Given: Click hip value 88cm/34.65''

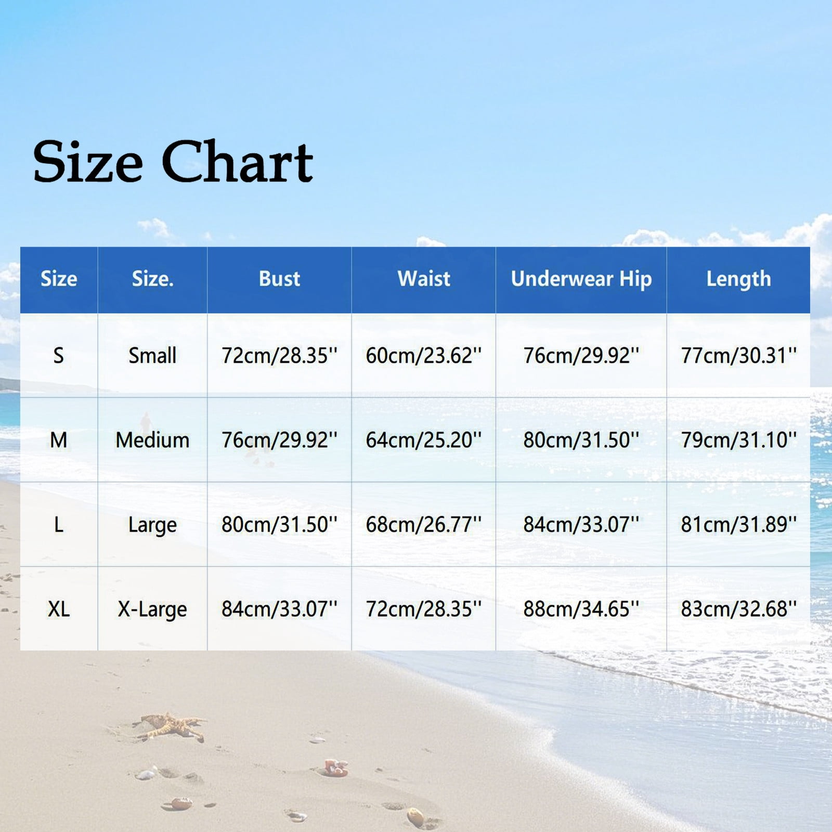Looking at the screenshot, I should [x=581, y=609].
